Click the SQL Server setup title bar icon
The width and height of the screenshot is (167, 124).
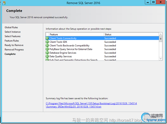[4, 3]
